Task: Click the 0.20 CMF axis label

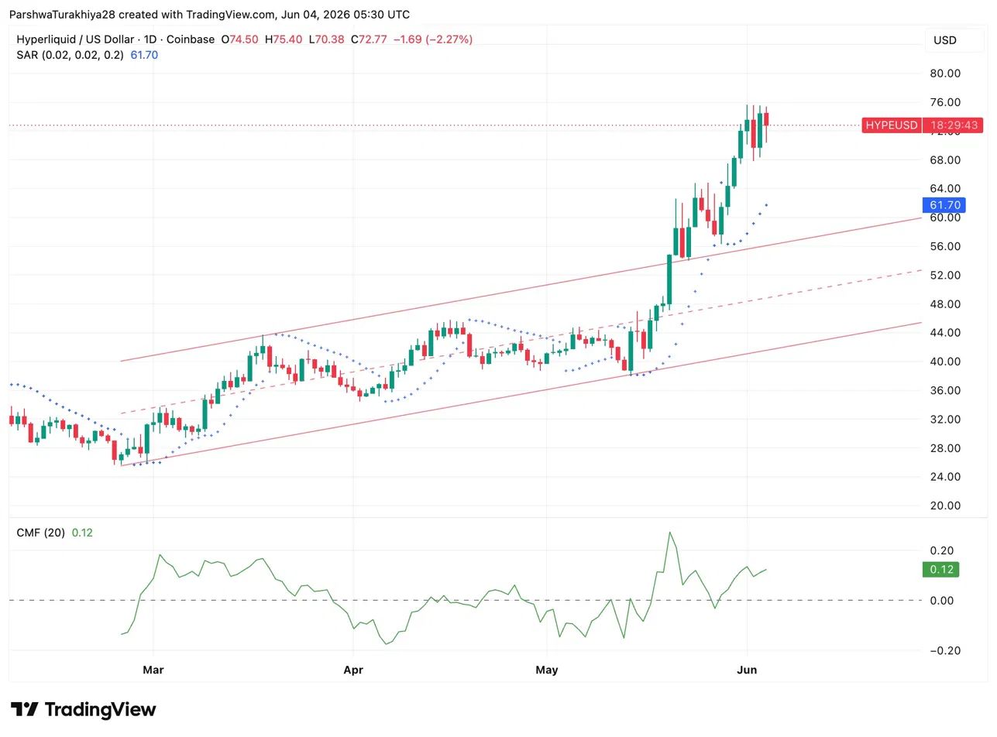Action: coord(941,550)
